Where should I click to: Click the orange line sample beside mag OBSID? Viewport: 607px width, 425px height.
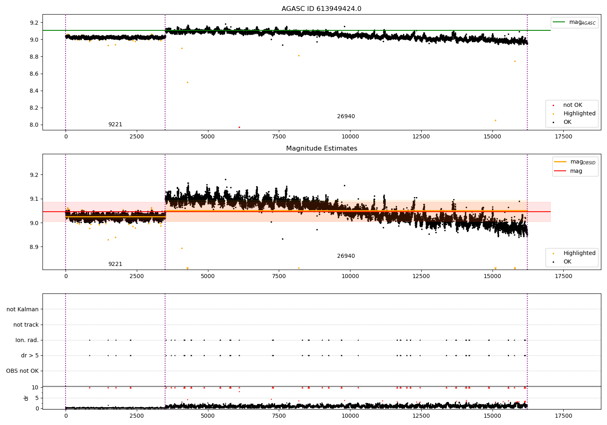(x=560, y=162)
